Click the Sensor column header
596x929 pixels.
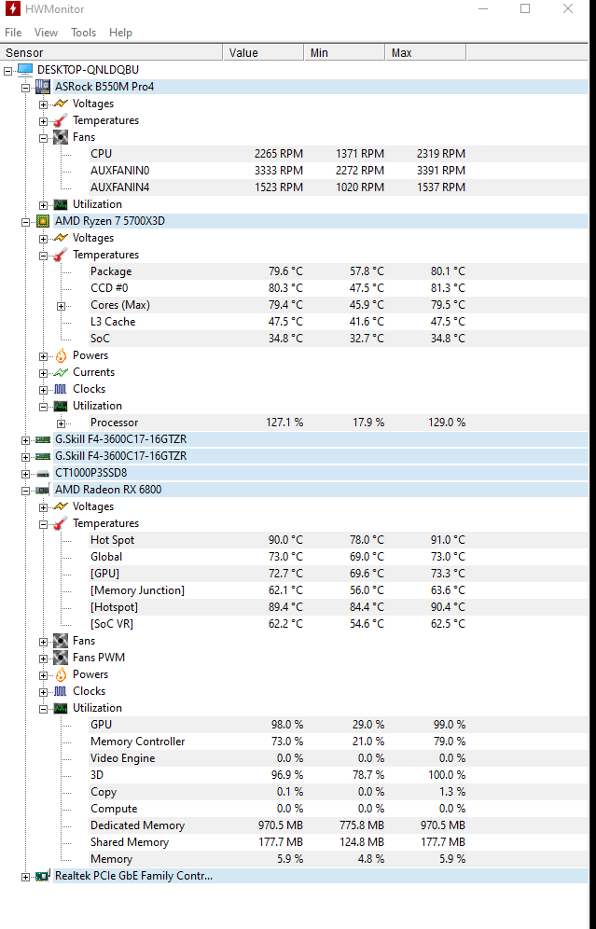[x=111, y=53]
